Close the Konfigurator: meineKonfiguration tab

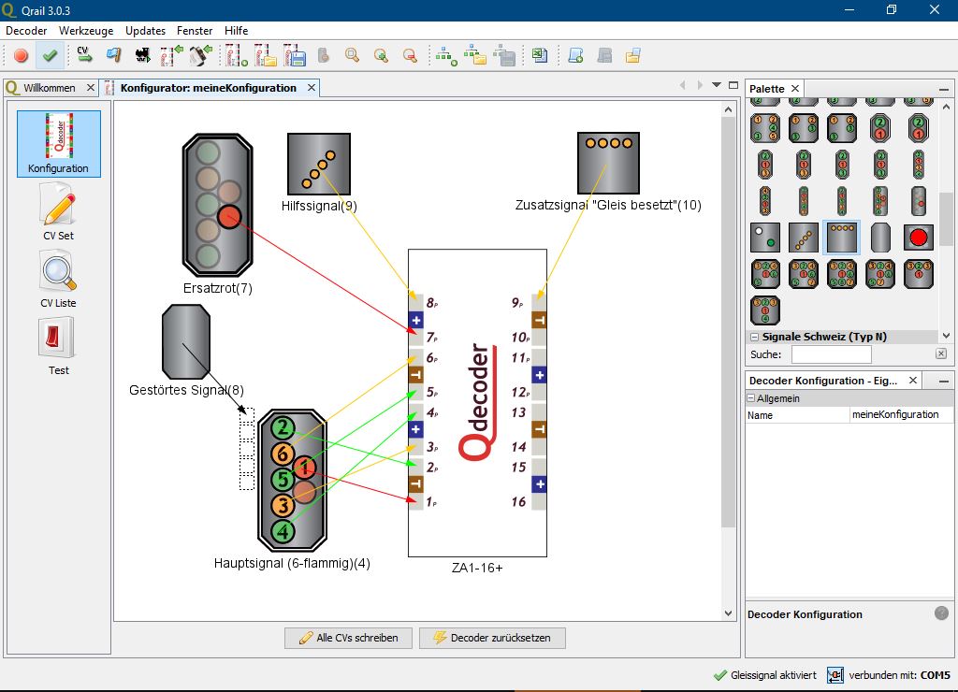(x=312, y=88)
